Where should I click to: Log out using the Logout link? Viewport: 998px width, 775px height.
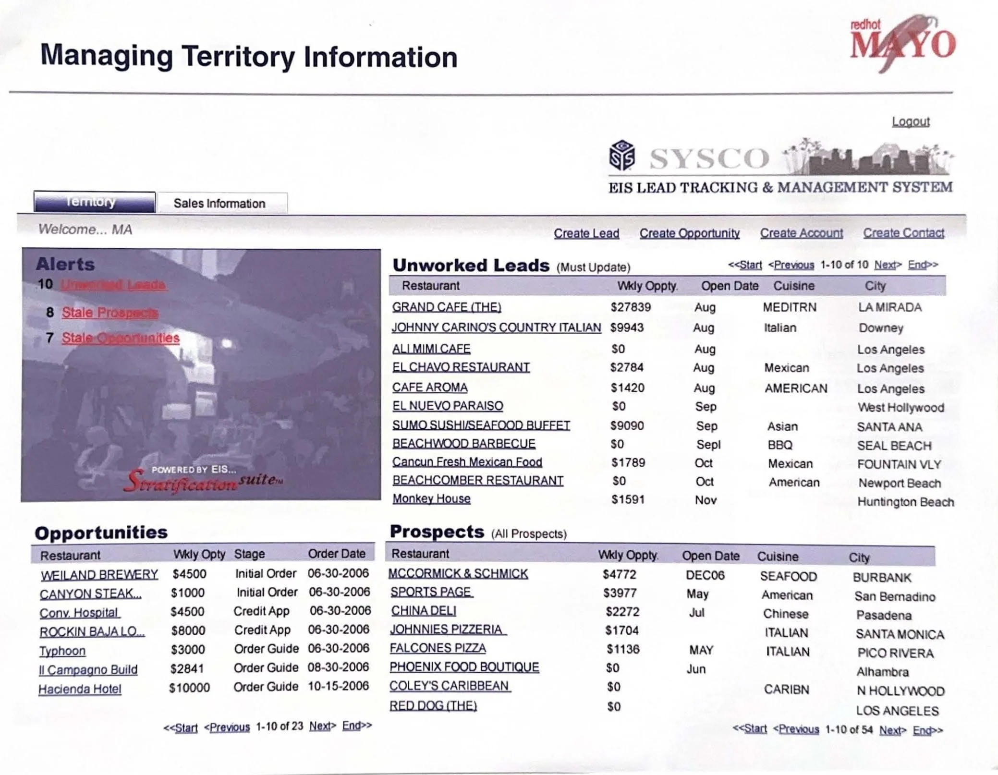coord(910,122)
